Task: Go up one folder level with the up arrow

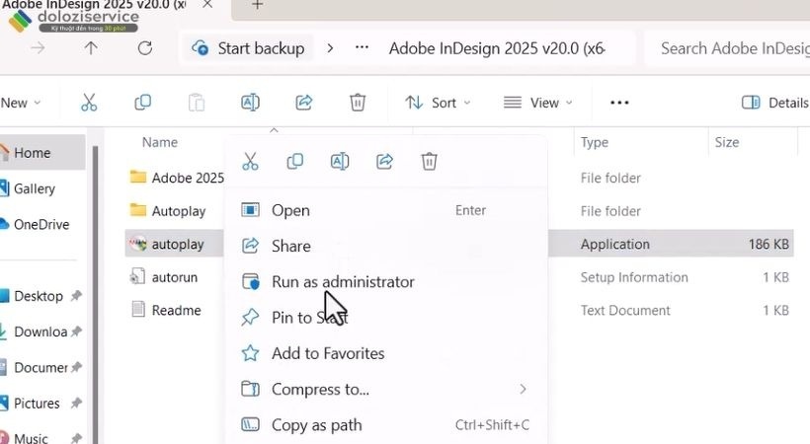Action: pos(91,48)
